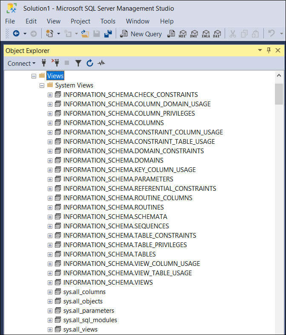Expand sys.all_views node
286x335 pixels.
pyautogui.click(x=50, y=329)
